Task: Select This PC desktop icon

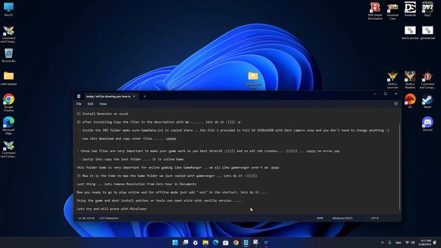Action: coord(8,9)
